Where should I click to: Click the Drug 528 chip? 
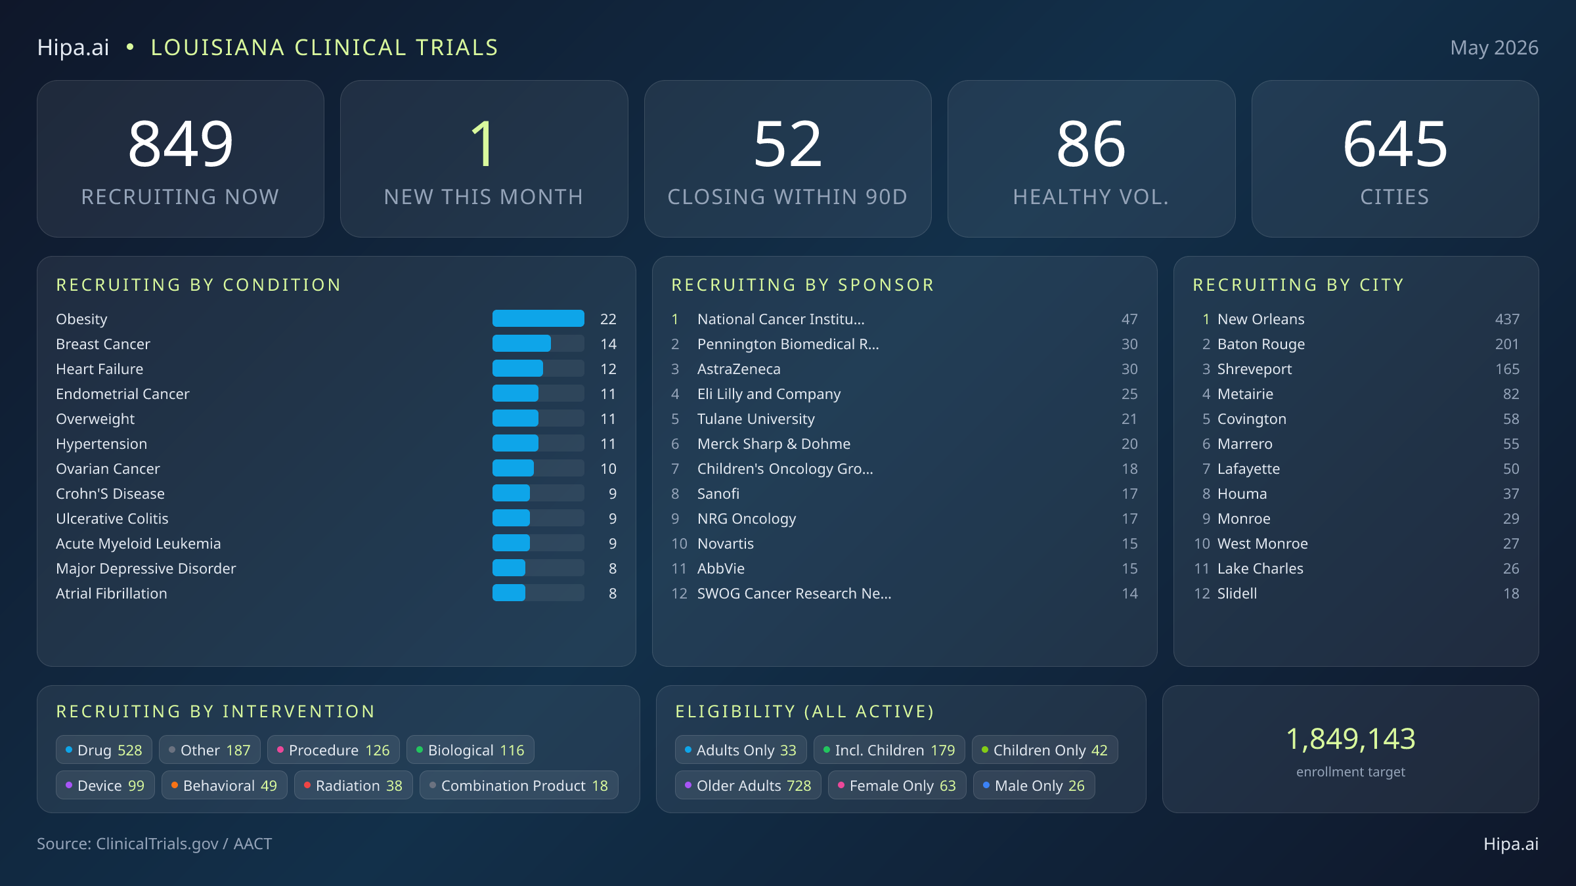104,750
